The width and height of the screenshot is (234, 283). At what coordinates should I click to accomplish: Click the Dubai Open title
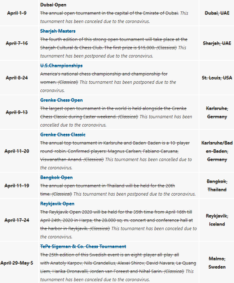[x=53, y=5]
